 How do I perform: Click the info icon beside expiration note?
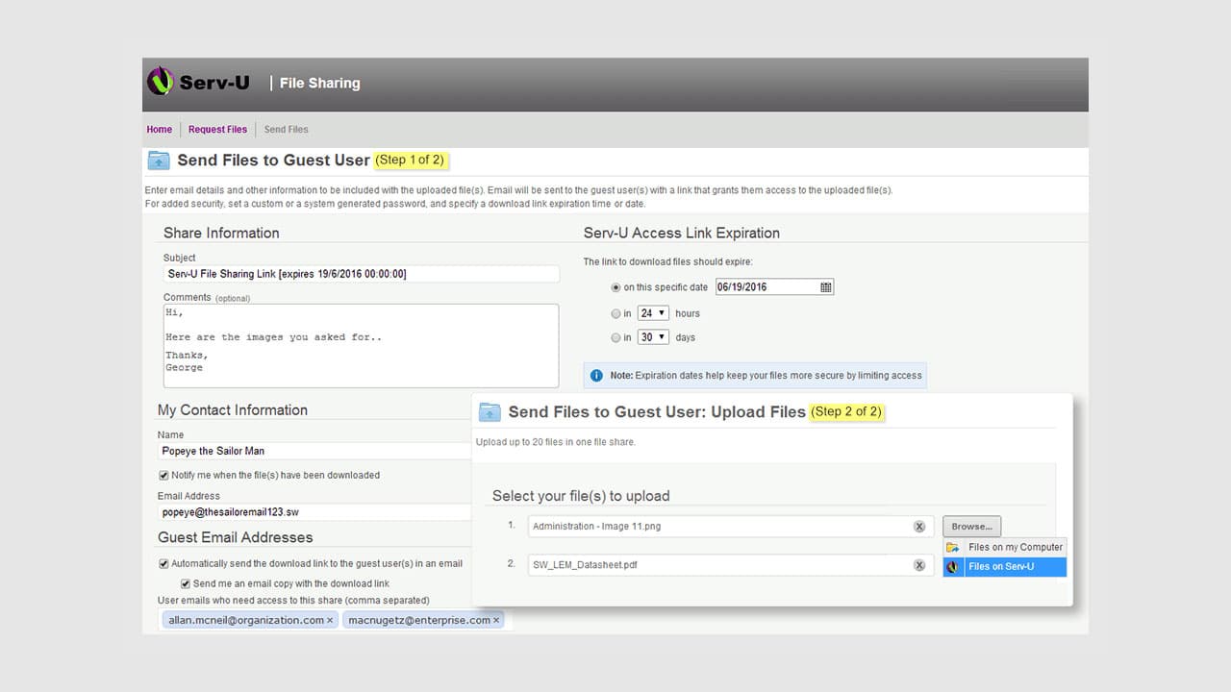click(596, 376)
